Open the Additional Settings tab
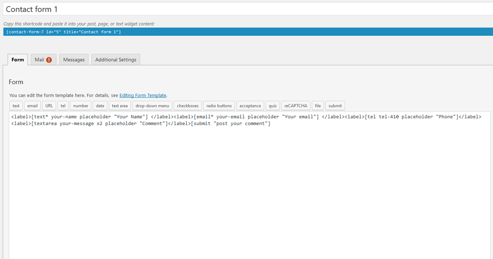 click(x=115, y=60)
